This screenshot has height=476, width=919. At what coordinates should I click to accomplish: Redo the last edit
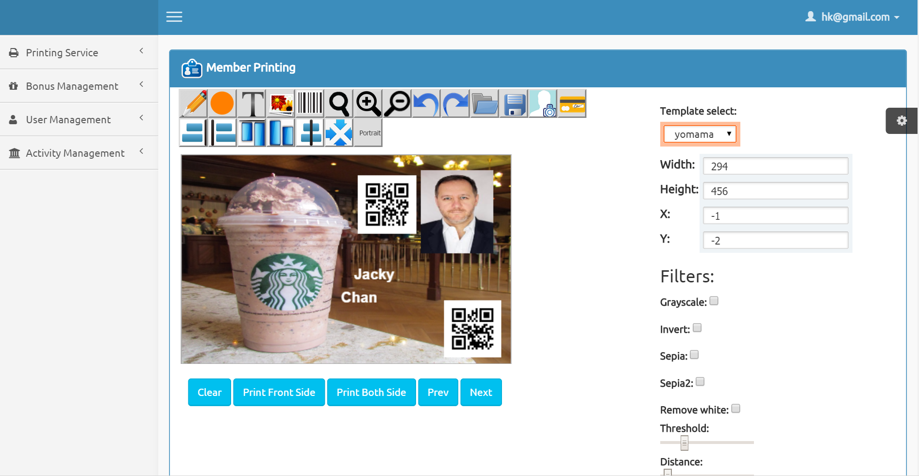coord(455,103)
